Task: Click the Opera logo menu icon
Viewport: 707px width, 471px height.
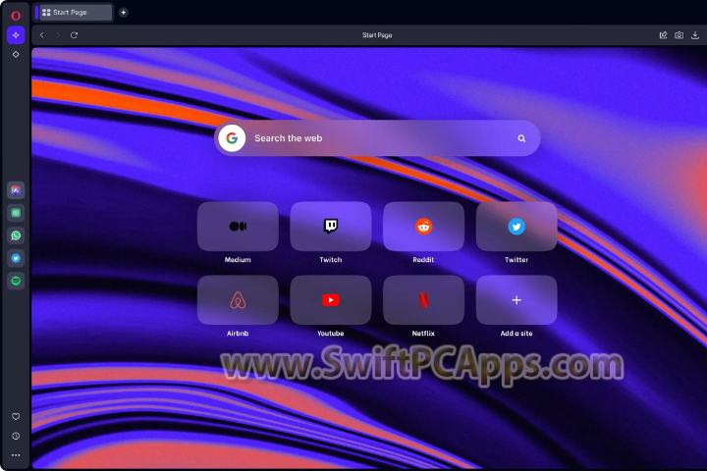Action: point(16,16)
